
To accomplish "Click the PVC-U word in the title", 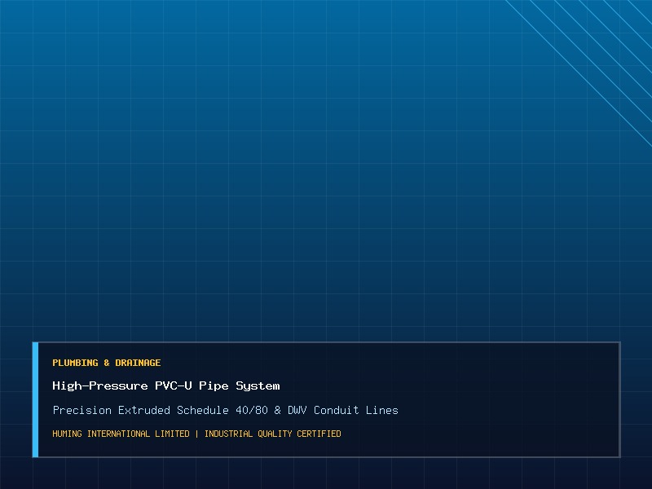I will coord(174,385).
